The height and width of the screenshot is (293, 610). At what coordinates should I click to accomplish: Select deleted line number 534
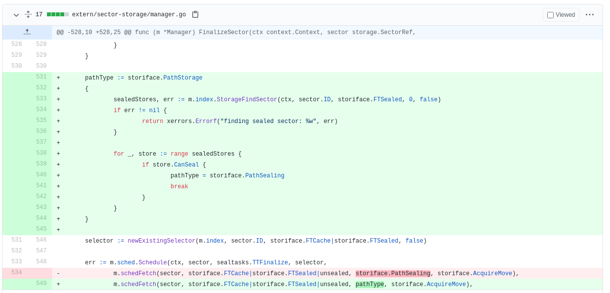pos(16,273)
